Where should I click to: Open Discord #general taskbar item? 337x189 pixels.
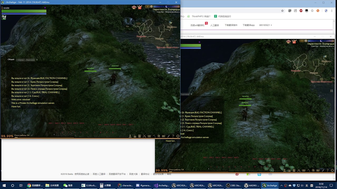tap(143, 185)
